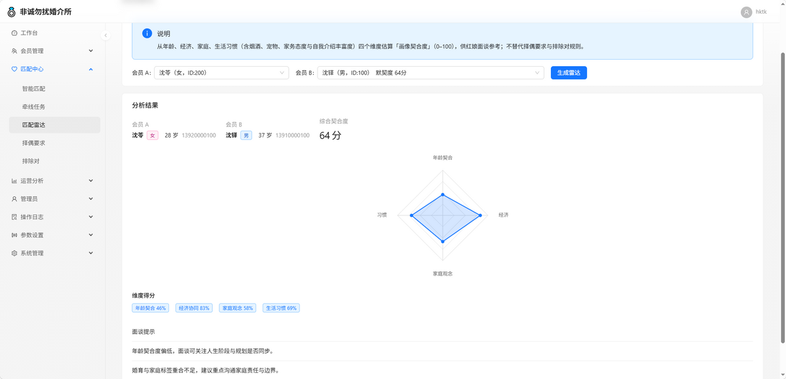Click the 生活习惯 69% tag
Screen dimensions: 786x379
pyautogui.click(x=281, y=308)
